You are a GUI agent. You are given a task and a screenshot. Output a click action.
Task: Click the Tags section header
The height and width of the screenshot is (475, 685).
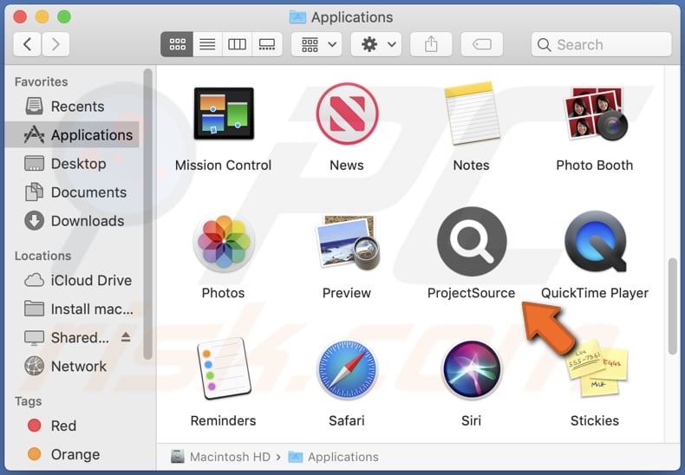[28, 401]
